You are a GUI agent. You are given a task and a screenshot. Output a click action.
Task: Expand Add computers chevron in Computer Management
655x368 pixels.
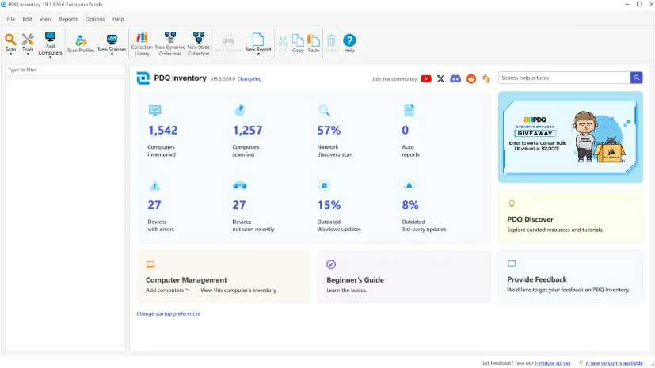coord(188,290)
